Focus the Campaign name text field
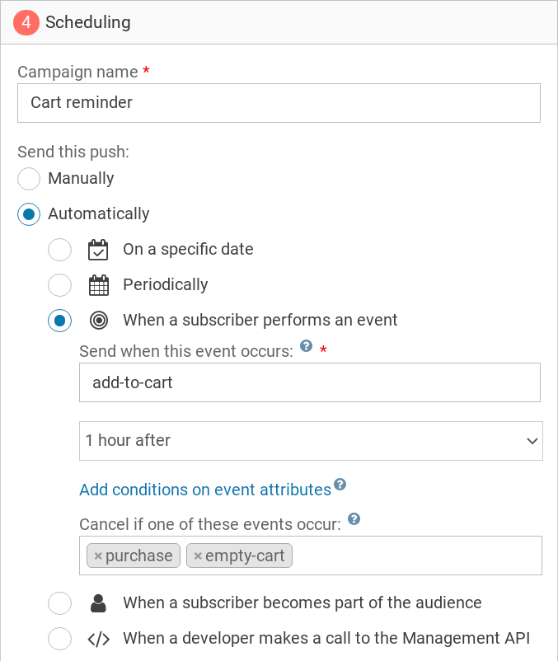 tap(279, 103)
